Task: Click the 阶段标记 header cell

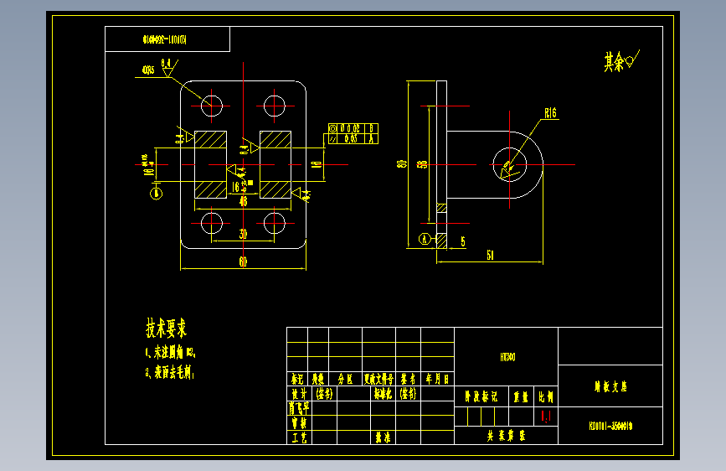Action: [x=481, y=396]
